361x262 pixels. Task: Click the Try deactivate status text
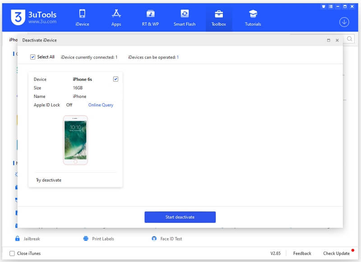click(49, 180)
